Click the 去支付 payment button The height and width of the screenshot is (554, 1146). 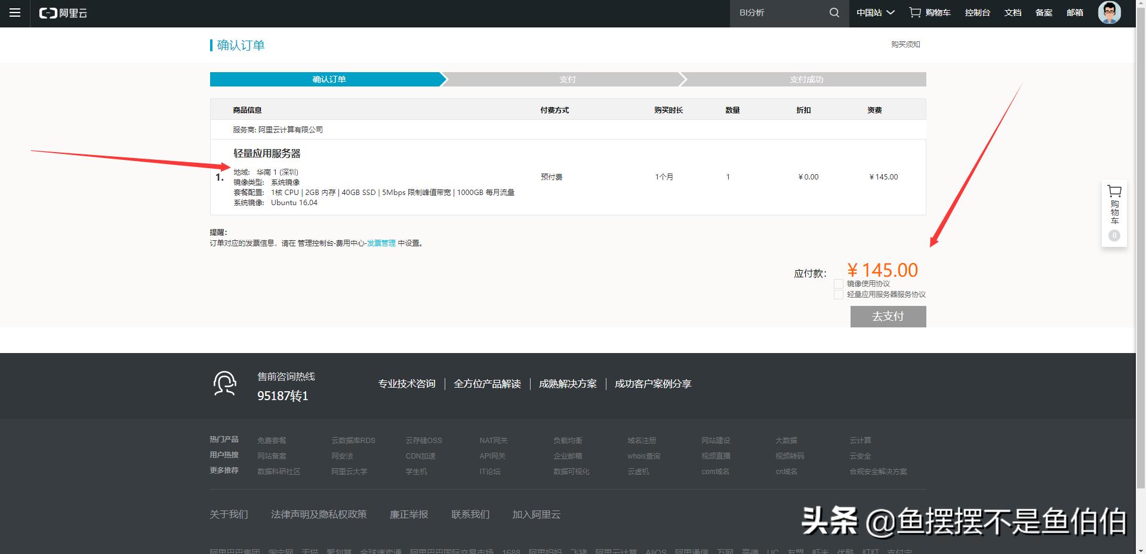coord(888,316)
